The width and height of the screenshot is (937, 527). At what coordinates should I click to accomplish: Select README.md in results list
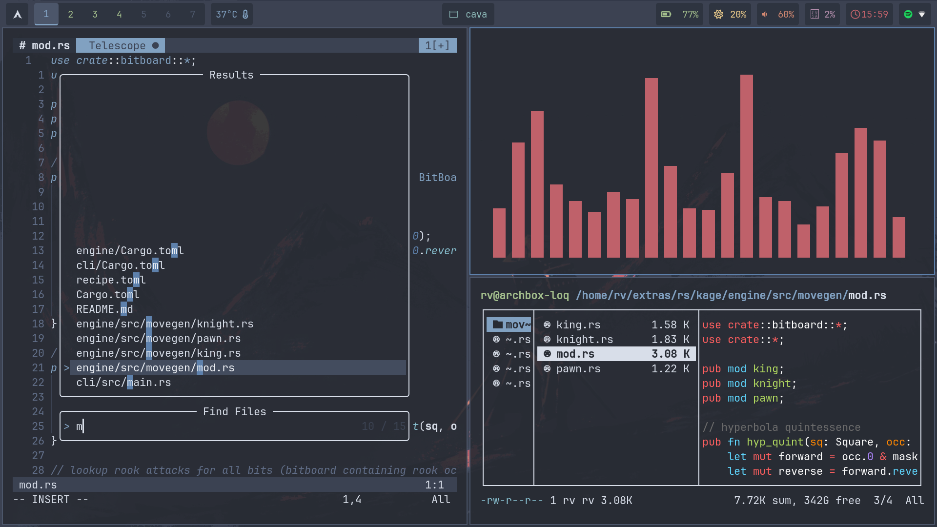click(104, 309)
